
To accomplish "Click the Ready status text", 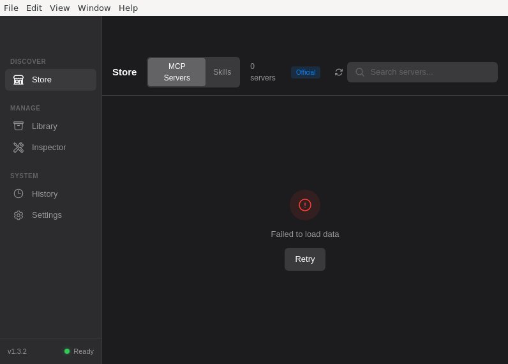I will point(84,351).
